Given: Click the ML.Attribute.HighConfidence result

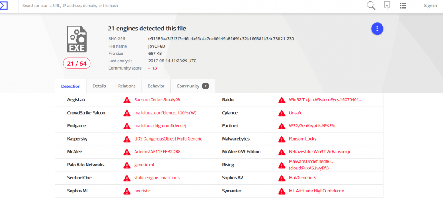Looking at the screenshot, I should [316, 191].
